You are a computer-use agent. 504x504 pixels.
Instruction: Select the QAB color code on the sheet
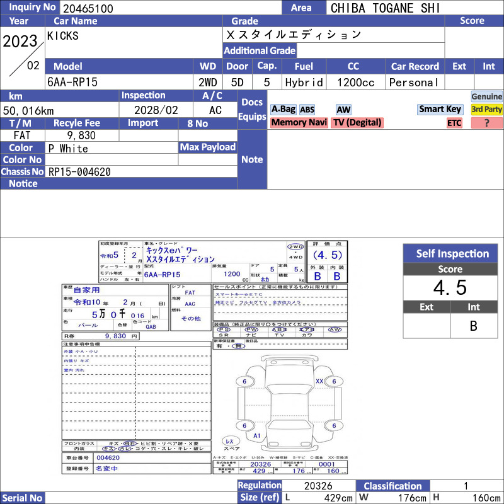point(151,326)
